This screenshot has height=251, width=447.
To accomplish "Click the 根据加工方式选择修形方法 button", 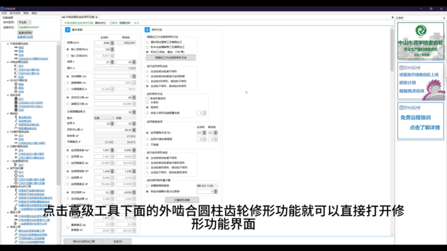I will coord(170,57).
